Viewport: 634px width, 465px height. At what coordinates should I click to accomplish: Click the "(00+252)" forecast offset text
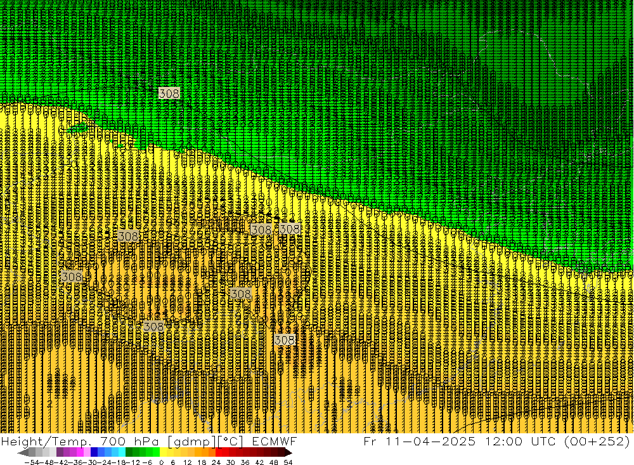596,441
